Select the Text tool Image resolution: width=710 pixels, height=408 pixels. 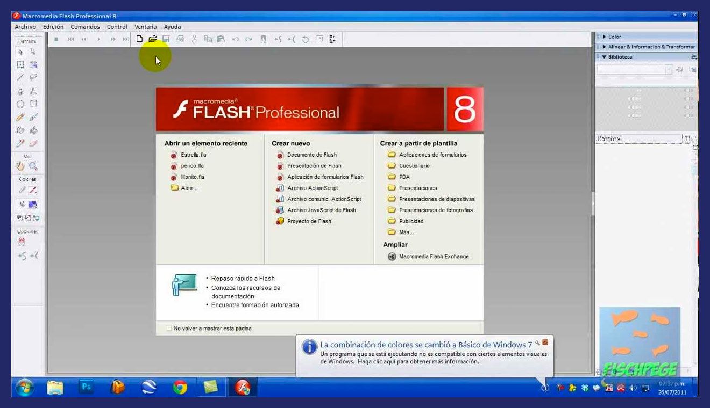[x=33, y=91]
